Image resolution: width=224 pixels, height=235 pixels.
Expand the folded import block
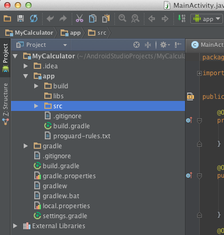[x=199, y=73]
